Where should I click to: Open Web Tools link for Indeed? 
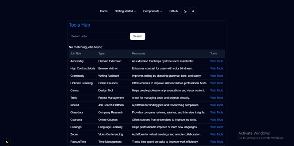click(217, 105)
